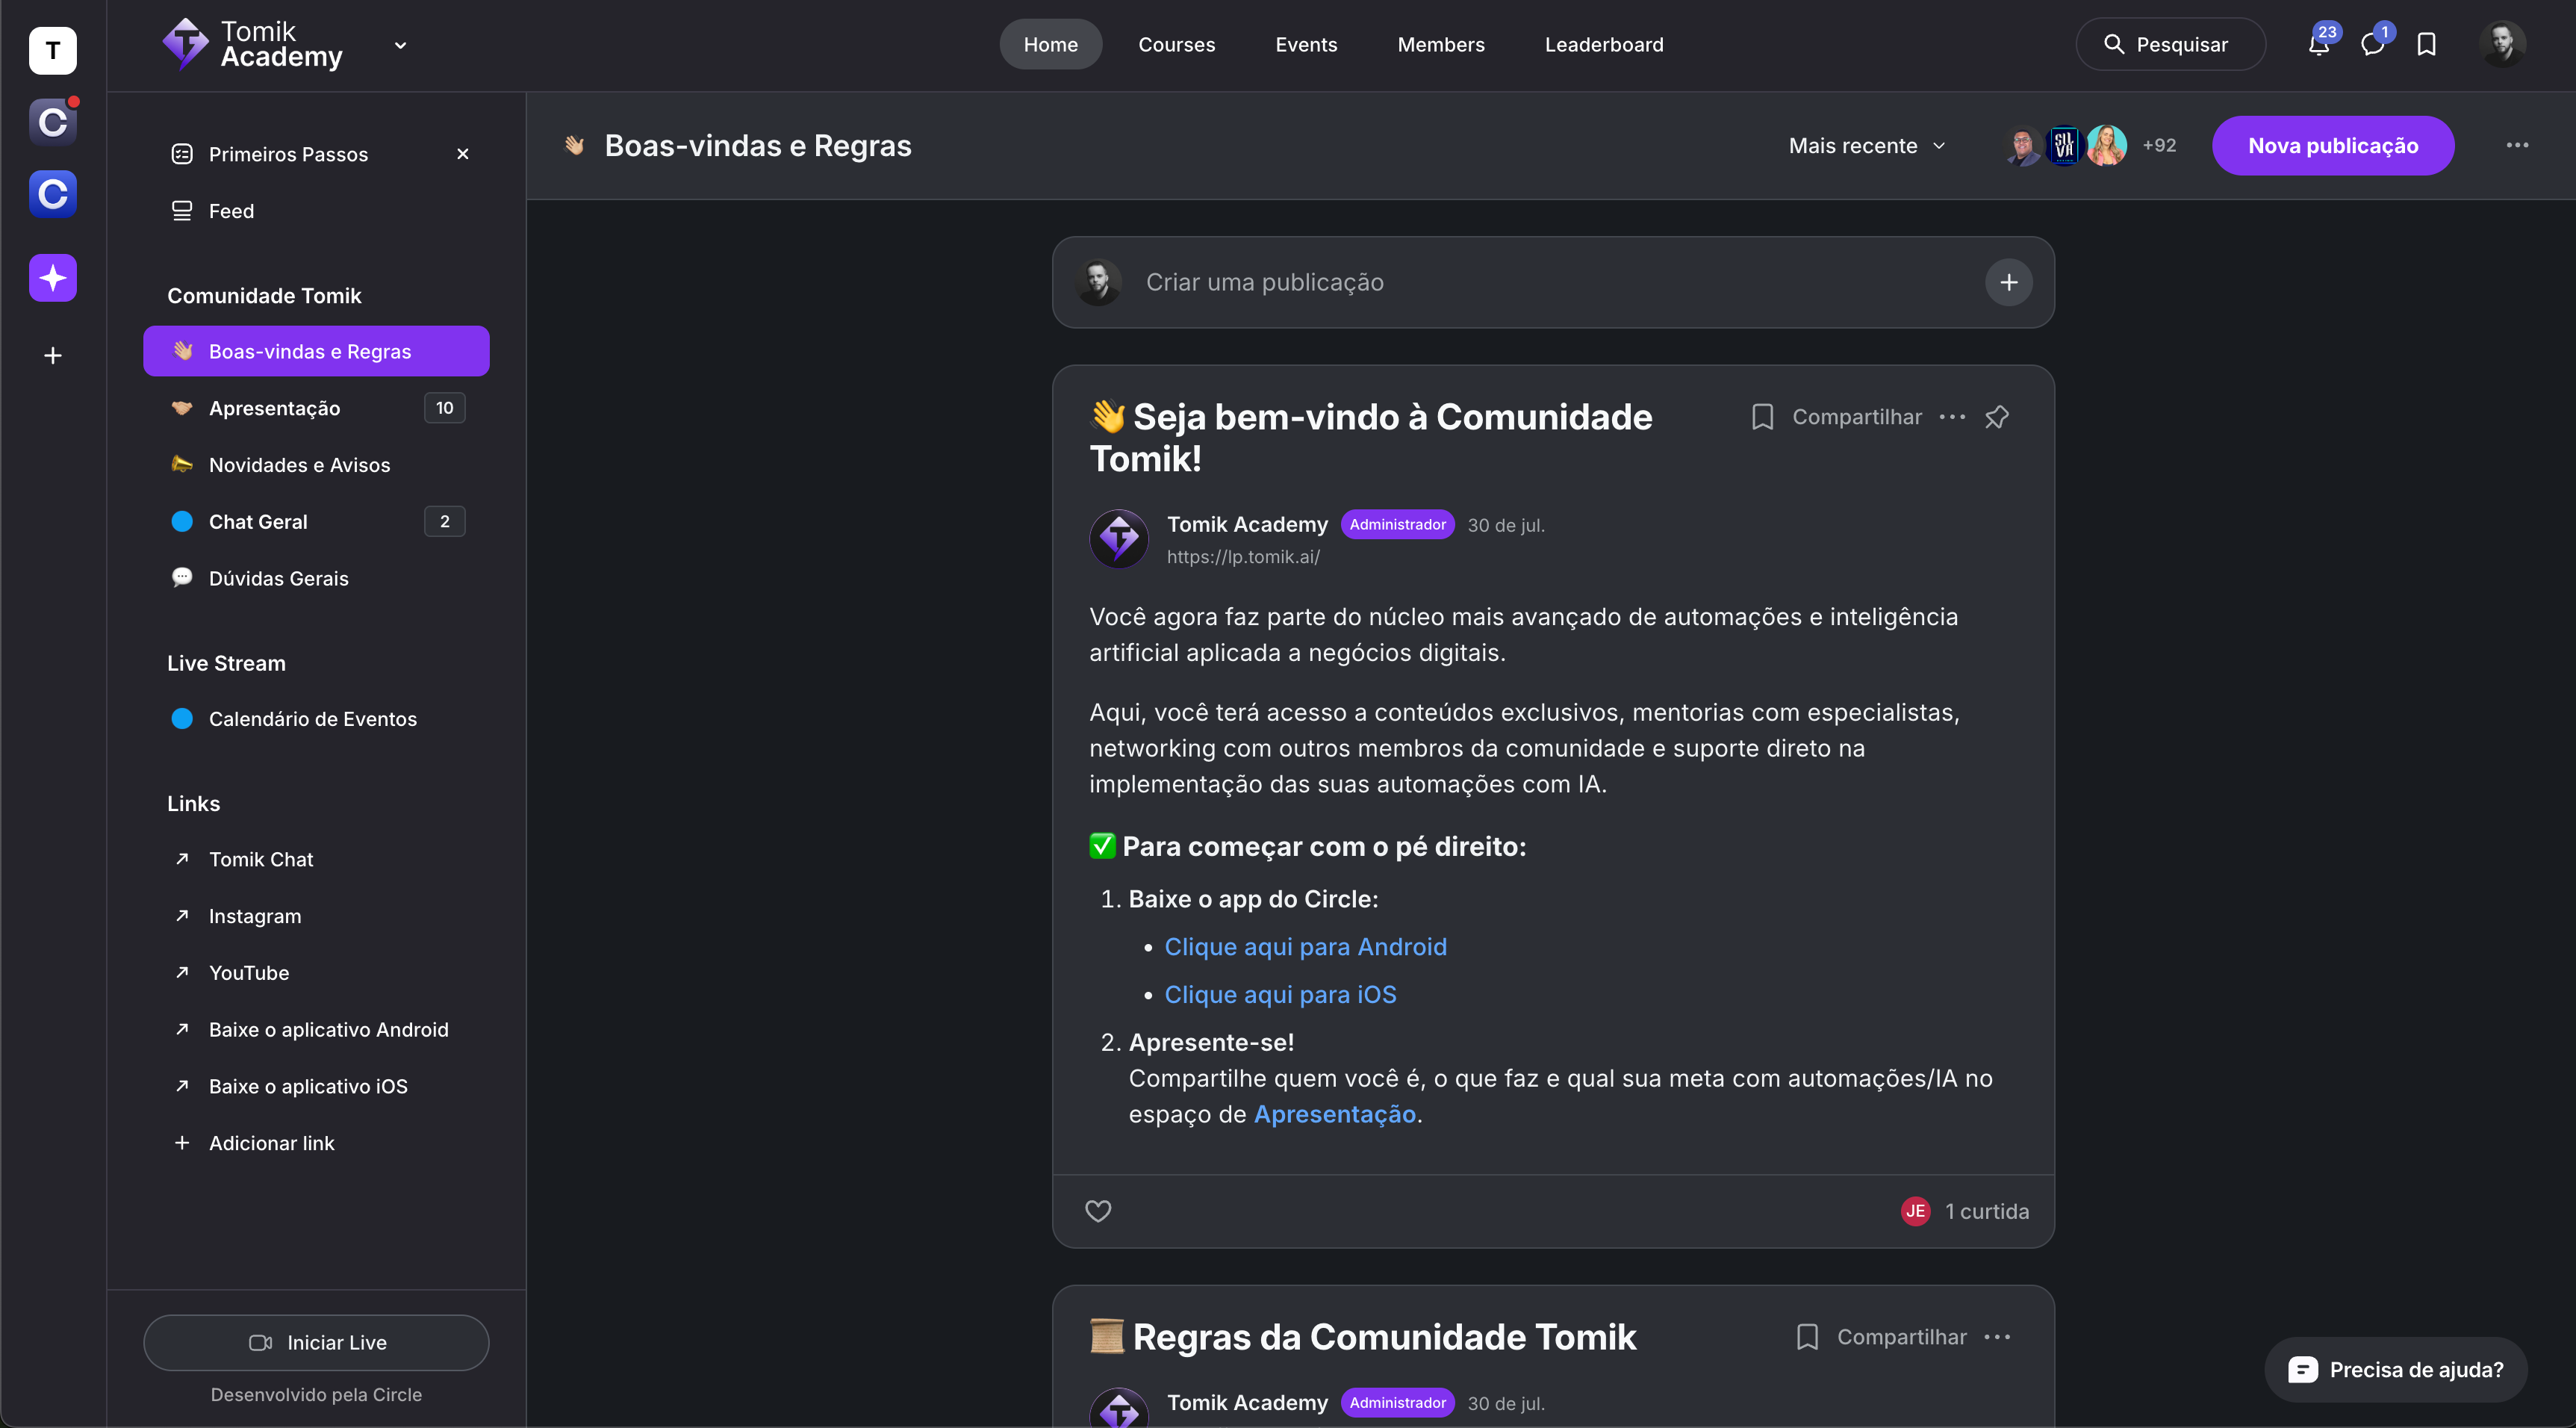View space members via +92 avatars
Viewport: 2576px width, 1428px height.
pos(2090,146)
